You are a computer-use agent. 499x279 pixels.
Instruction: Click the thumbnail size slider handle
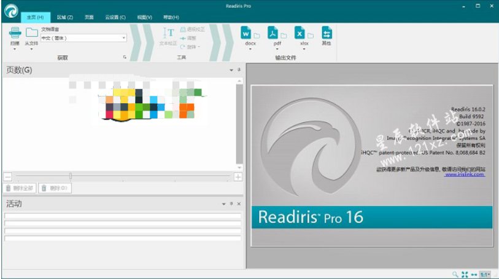click(71, 176)
